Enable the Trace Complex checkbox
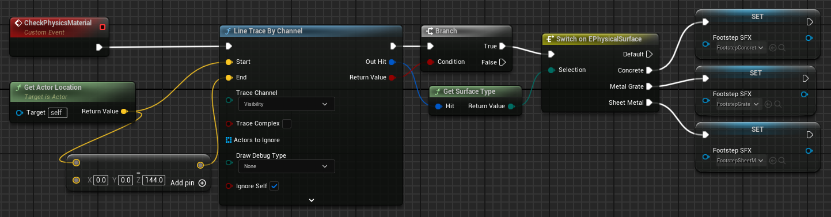Screen dimensions: 831x217 (x=287, y=123)
